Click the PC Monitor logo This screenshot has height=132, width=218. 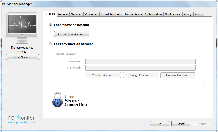(x=21, y=117)
